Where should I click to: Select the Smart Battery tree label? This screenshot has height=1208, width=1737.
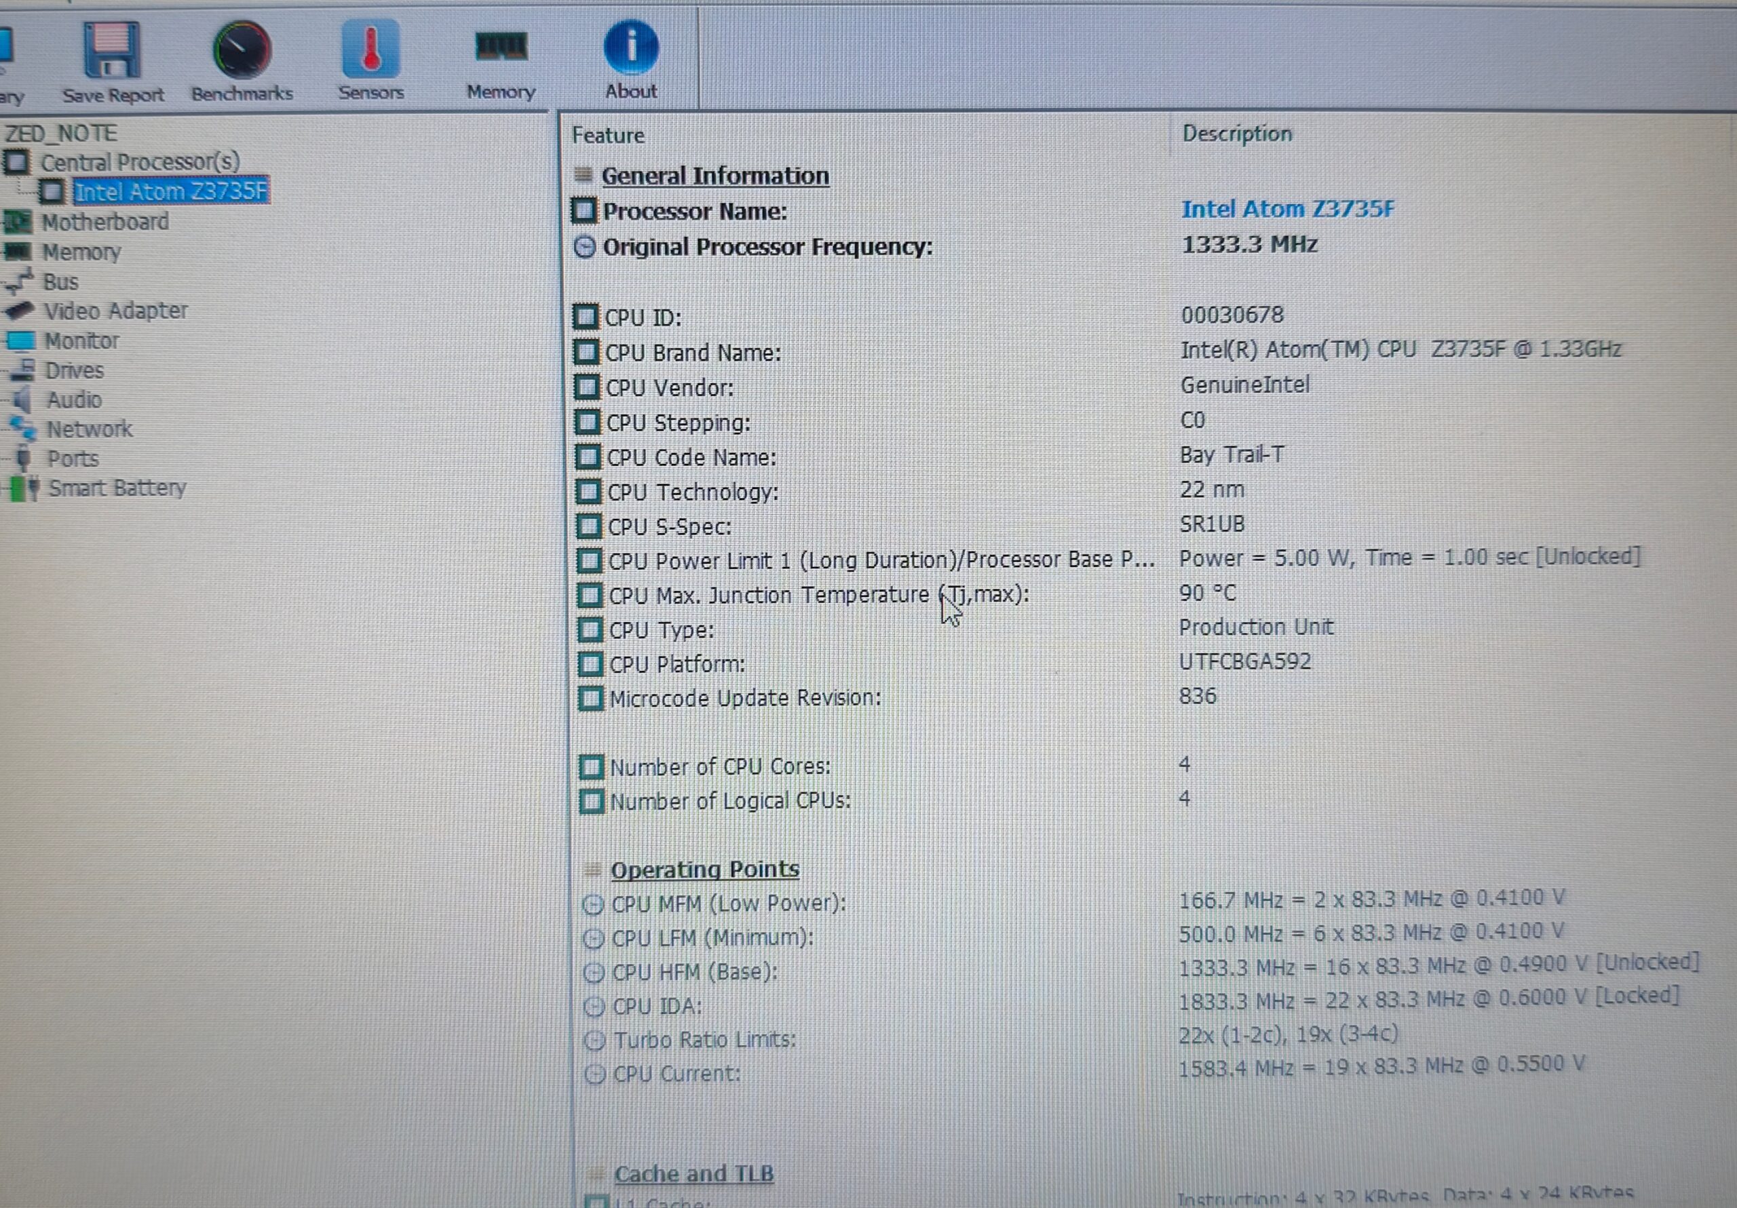point(117,488)
